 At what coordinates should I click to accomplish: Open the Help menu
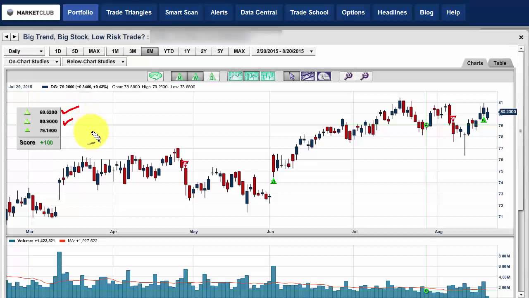[x=453, y=12]
